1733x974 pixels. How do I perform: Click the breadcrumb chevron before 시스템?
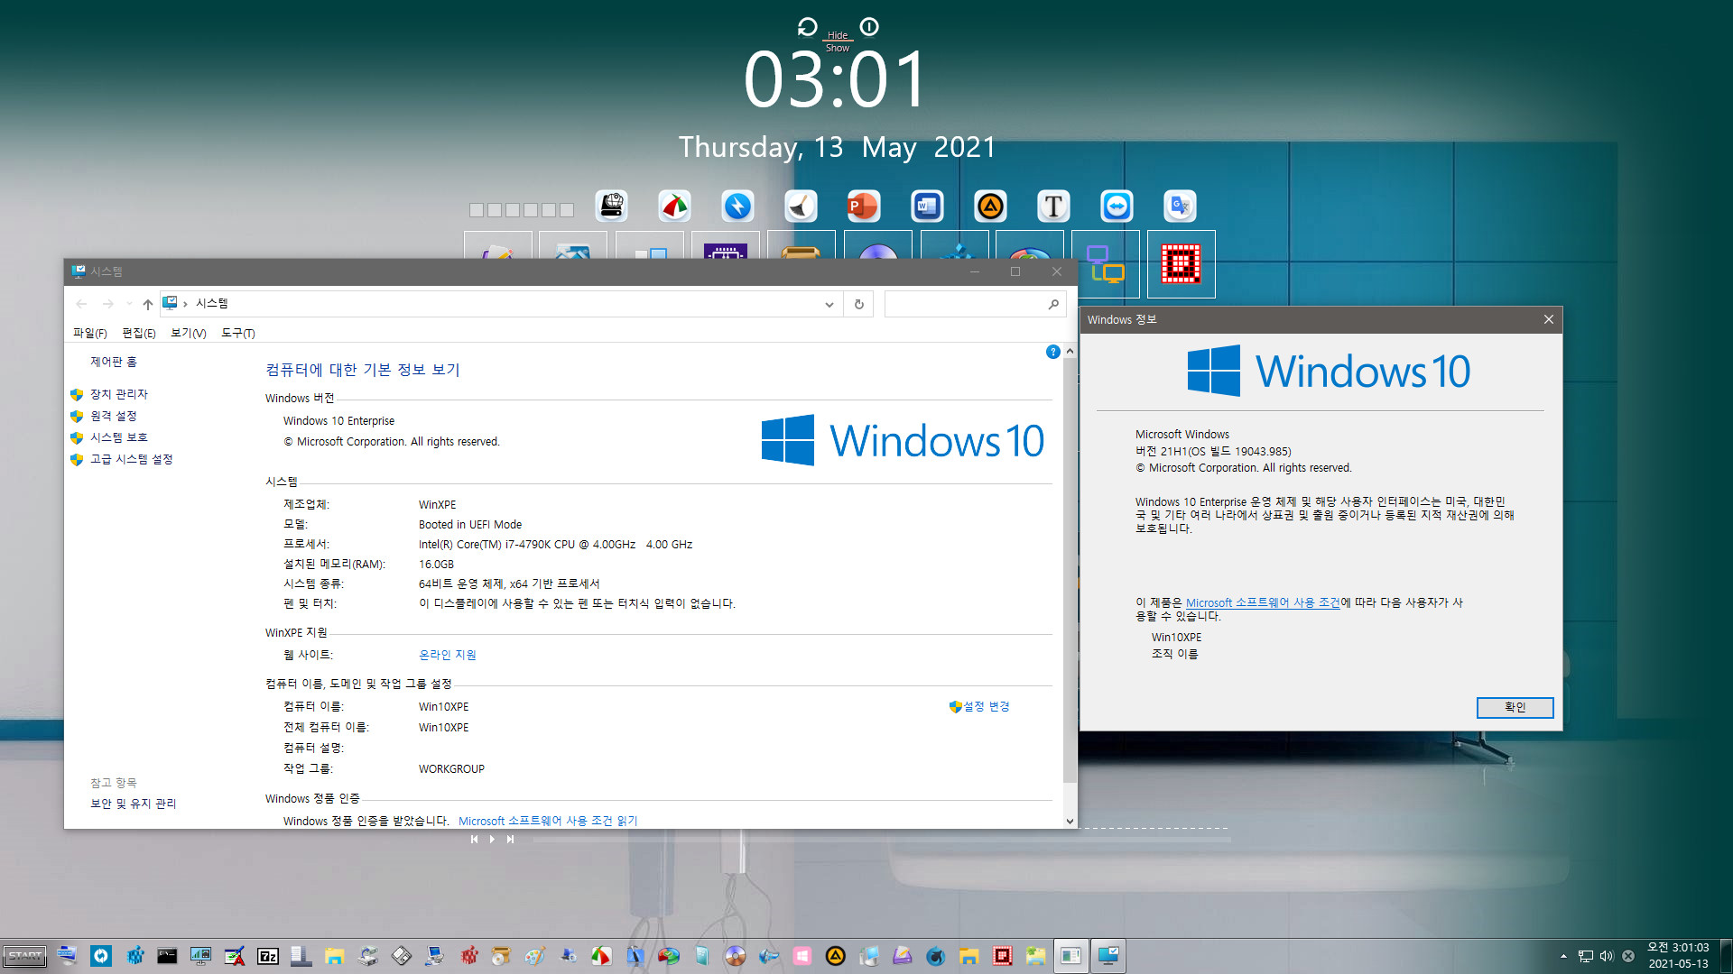tap(185, 304)
